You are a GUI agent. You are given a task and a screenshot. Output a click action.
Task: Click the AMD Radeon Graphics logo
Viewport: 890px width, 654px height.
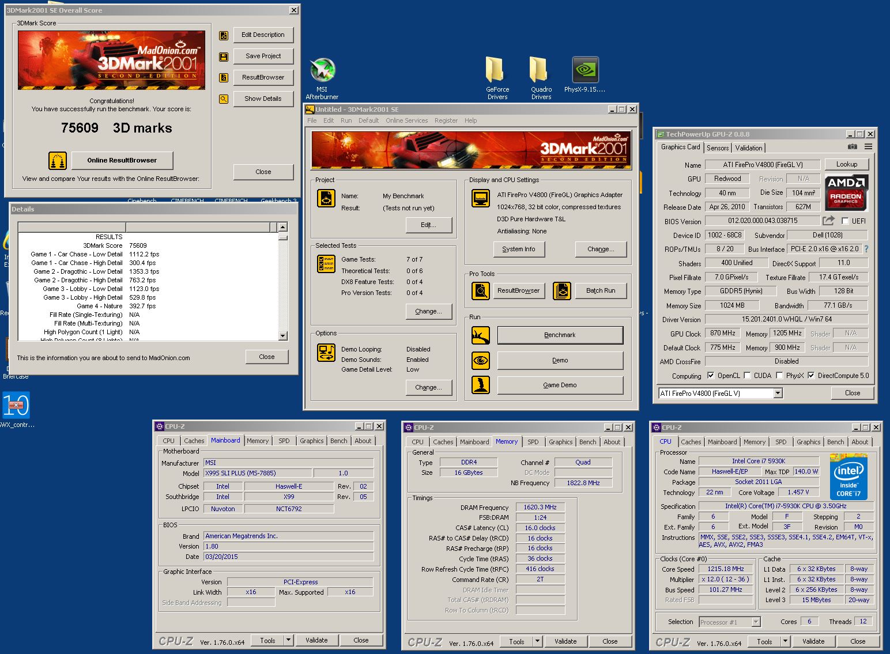pyautogui.click(x=846, y=192)
